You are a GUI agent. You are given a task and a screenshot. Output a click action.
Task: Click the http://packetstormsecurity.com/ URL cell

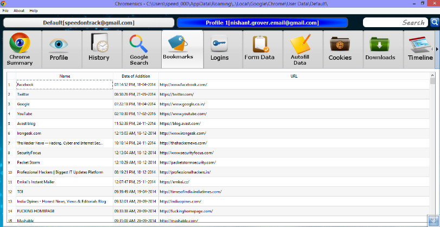coord(294,163)
